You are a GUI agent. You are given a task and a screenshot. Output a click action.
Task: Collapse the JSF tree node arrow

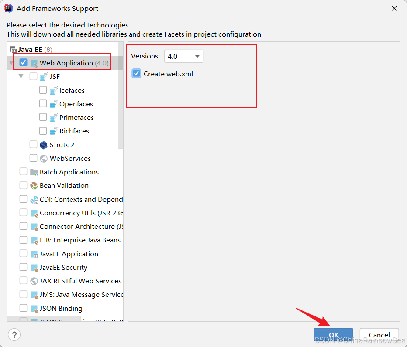(x=21, y=76)
